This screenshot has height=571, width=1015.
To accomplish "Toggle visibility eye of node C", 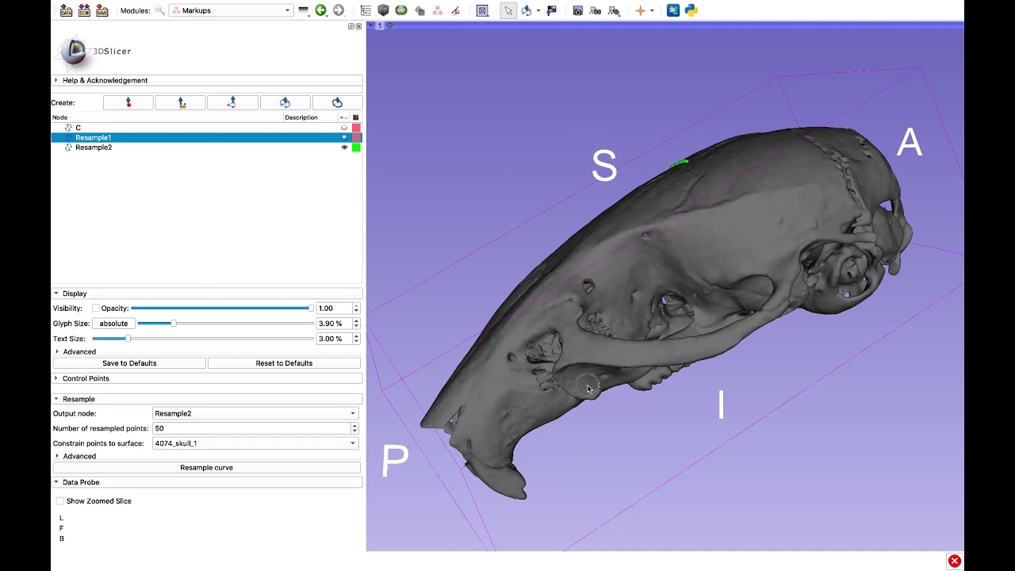I will [x=344, y=128].
